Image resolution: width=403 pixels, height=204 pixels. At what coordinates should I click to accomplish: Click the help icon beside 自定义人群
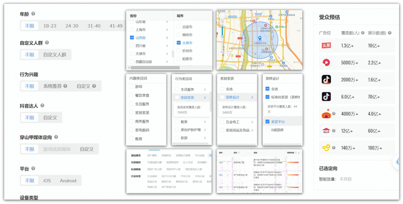[x=47, y=42]
